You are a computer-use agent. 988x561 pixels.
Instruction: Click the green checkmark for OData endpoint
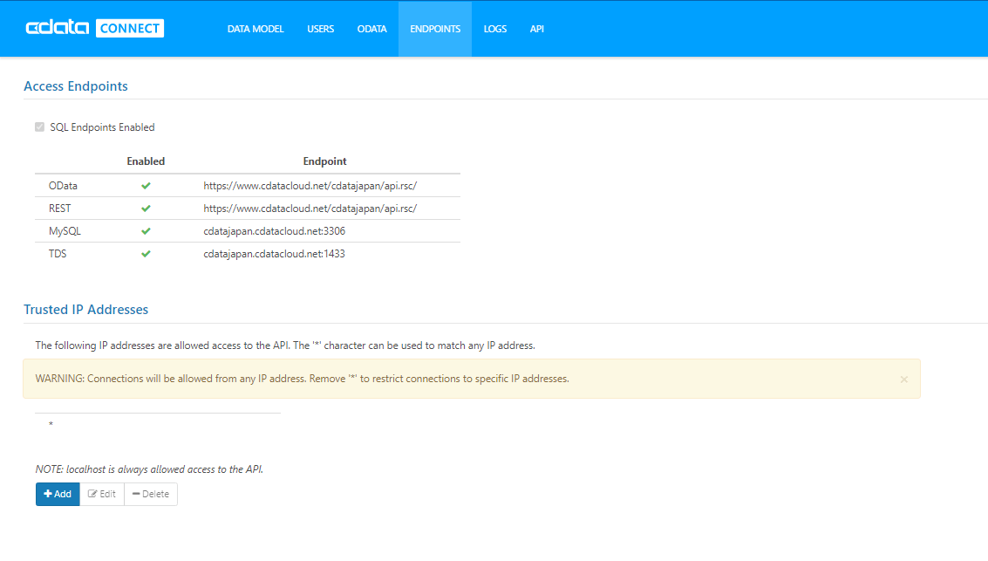pos(146,185)
